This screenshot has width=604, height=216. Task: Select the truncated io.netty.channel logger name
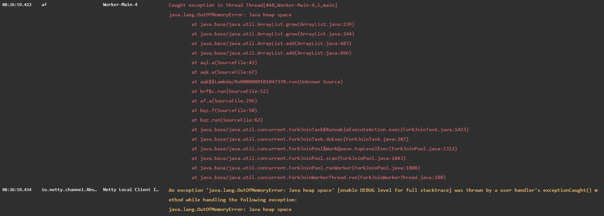(x=69, y=190)
